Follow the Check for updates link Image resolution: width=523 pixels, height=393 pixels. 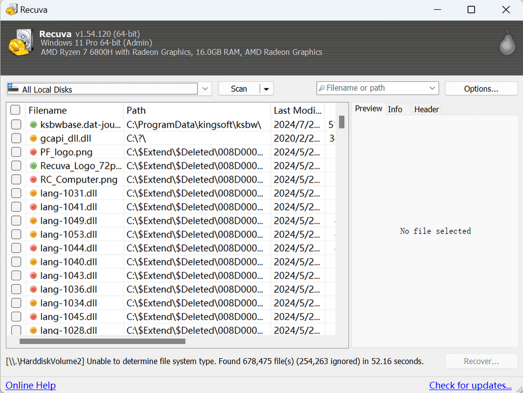(470, 385)
